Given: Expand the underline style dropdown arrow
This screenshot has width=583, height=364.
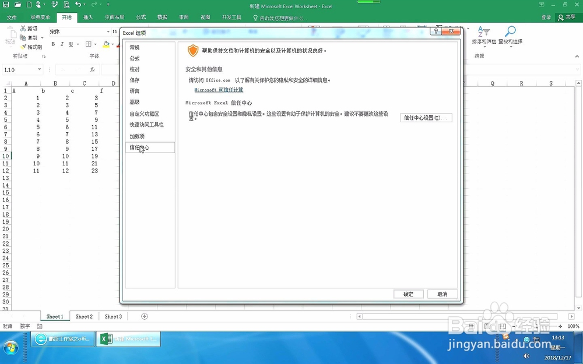Looking at the screenshot, I should (78, 44).
